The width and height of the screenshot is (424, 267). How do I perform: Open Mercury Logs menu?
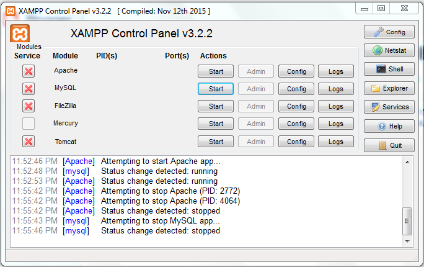tap(336, 124)
